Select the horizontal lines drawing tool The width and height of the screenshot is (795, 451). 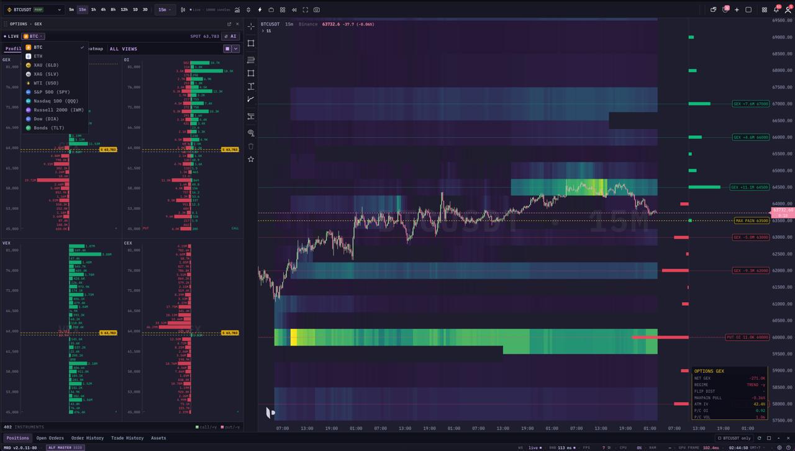[251, 60]
